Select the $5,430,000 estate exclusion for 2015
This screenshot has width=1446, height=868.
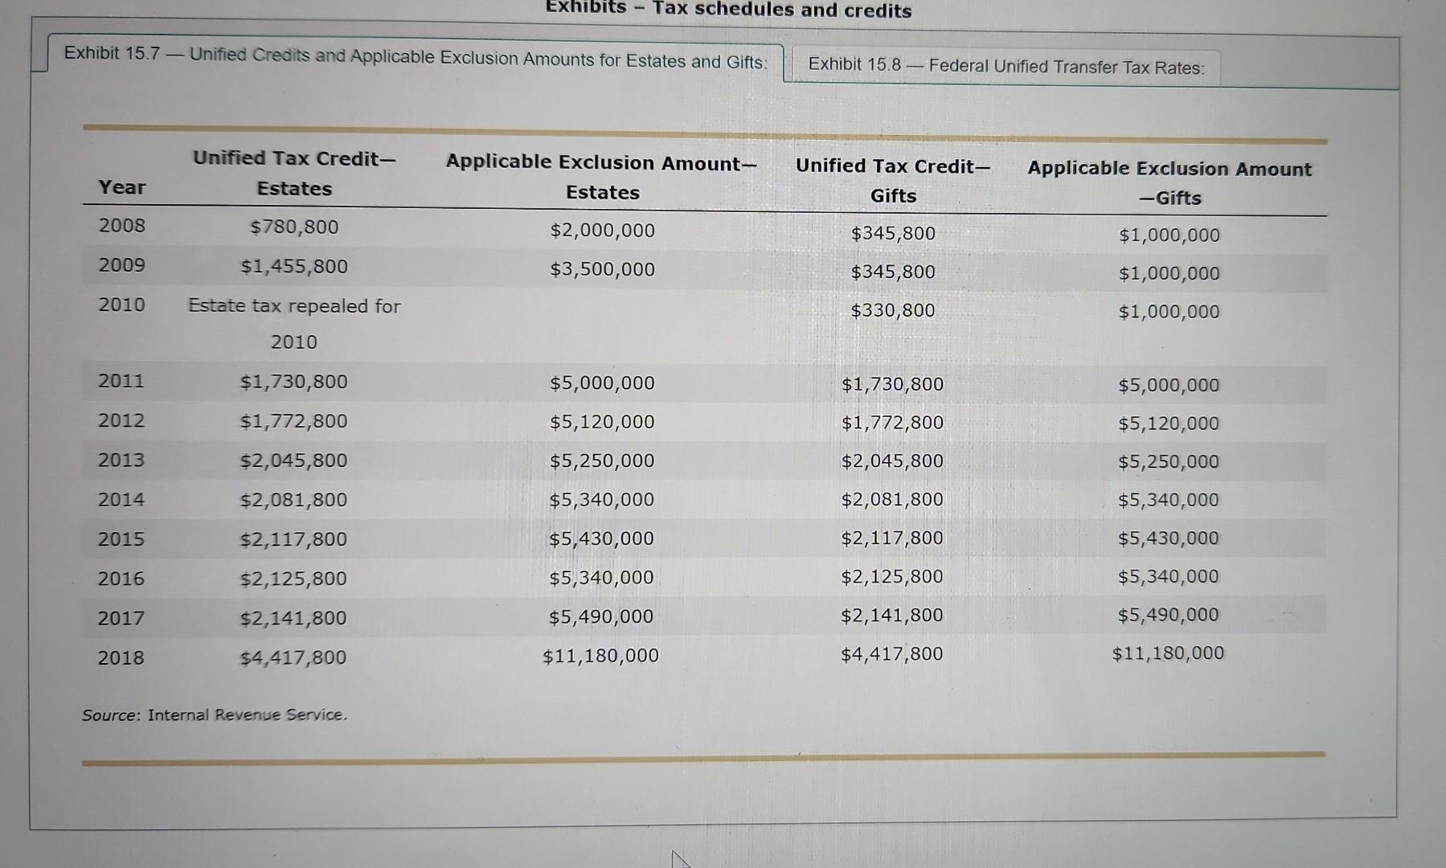[602, 538]
